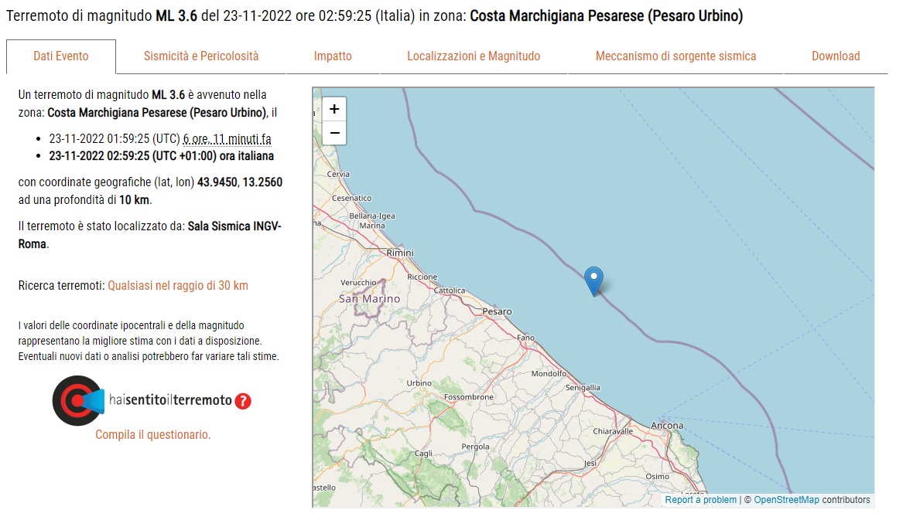Open the OpenStreetMap attribution link

786,500
